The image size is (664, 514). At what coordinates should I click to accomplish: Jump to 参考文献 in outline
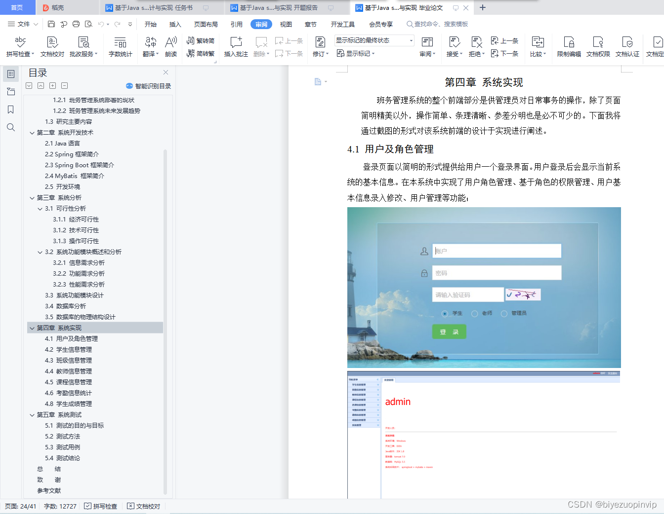49,491
